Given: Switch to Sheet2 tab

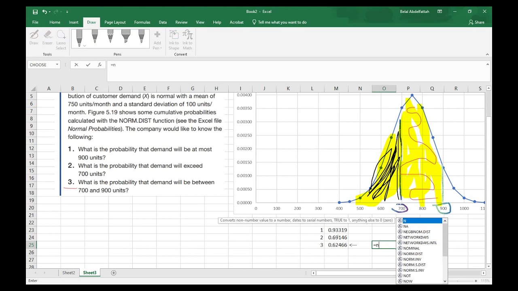Looking at the screenshot, I should [69, 273].
